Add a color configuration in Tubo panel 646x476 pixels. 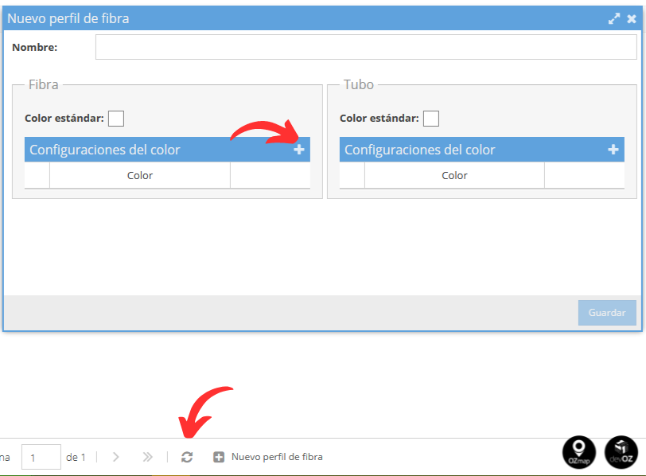tap(613, 149)
